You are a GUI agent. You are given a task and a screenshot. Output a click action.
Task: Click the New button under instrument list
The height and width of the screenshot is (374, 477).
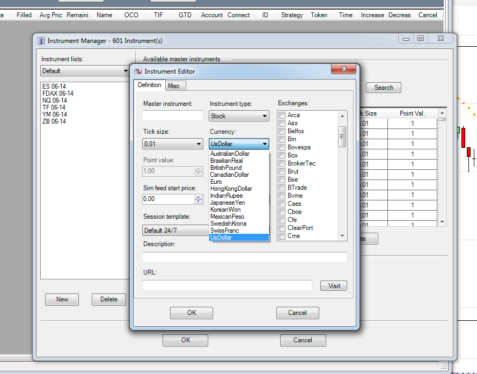pos(62,299)
